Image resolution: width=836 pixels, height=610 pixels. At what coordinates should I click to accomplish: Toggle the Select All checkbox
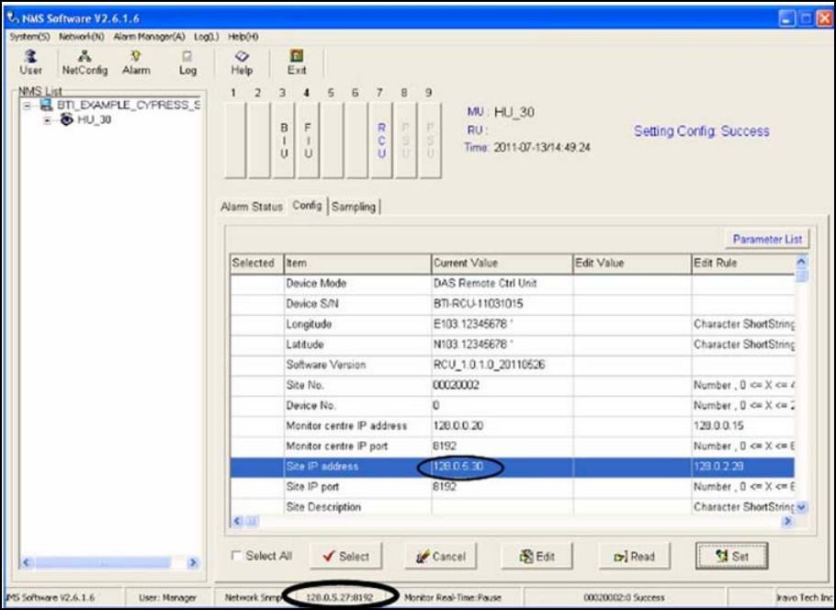tap(236, 556)
